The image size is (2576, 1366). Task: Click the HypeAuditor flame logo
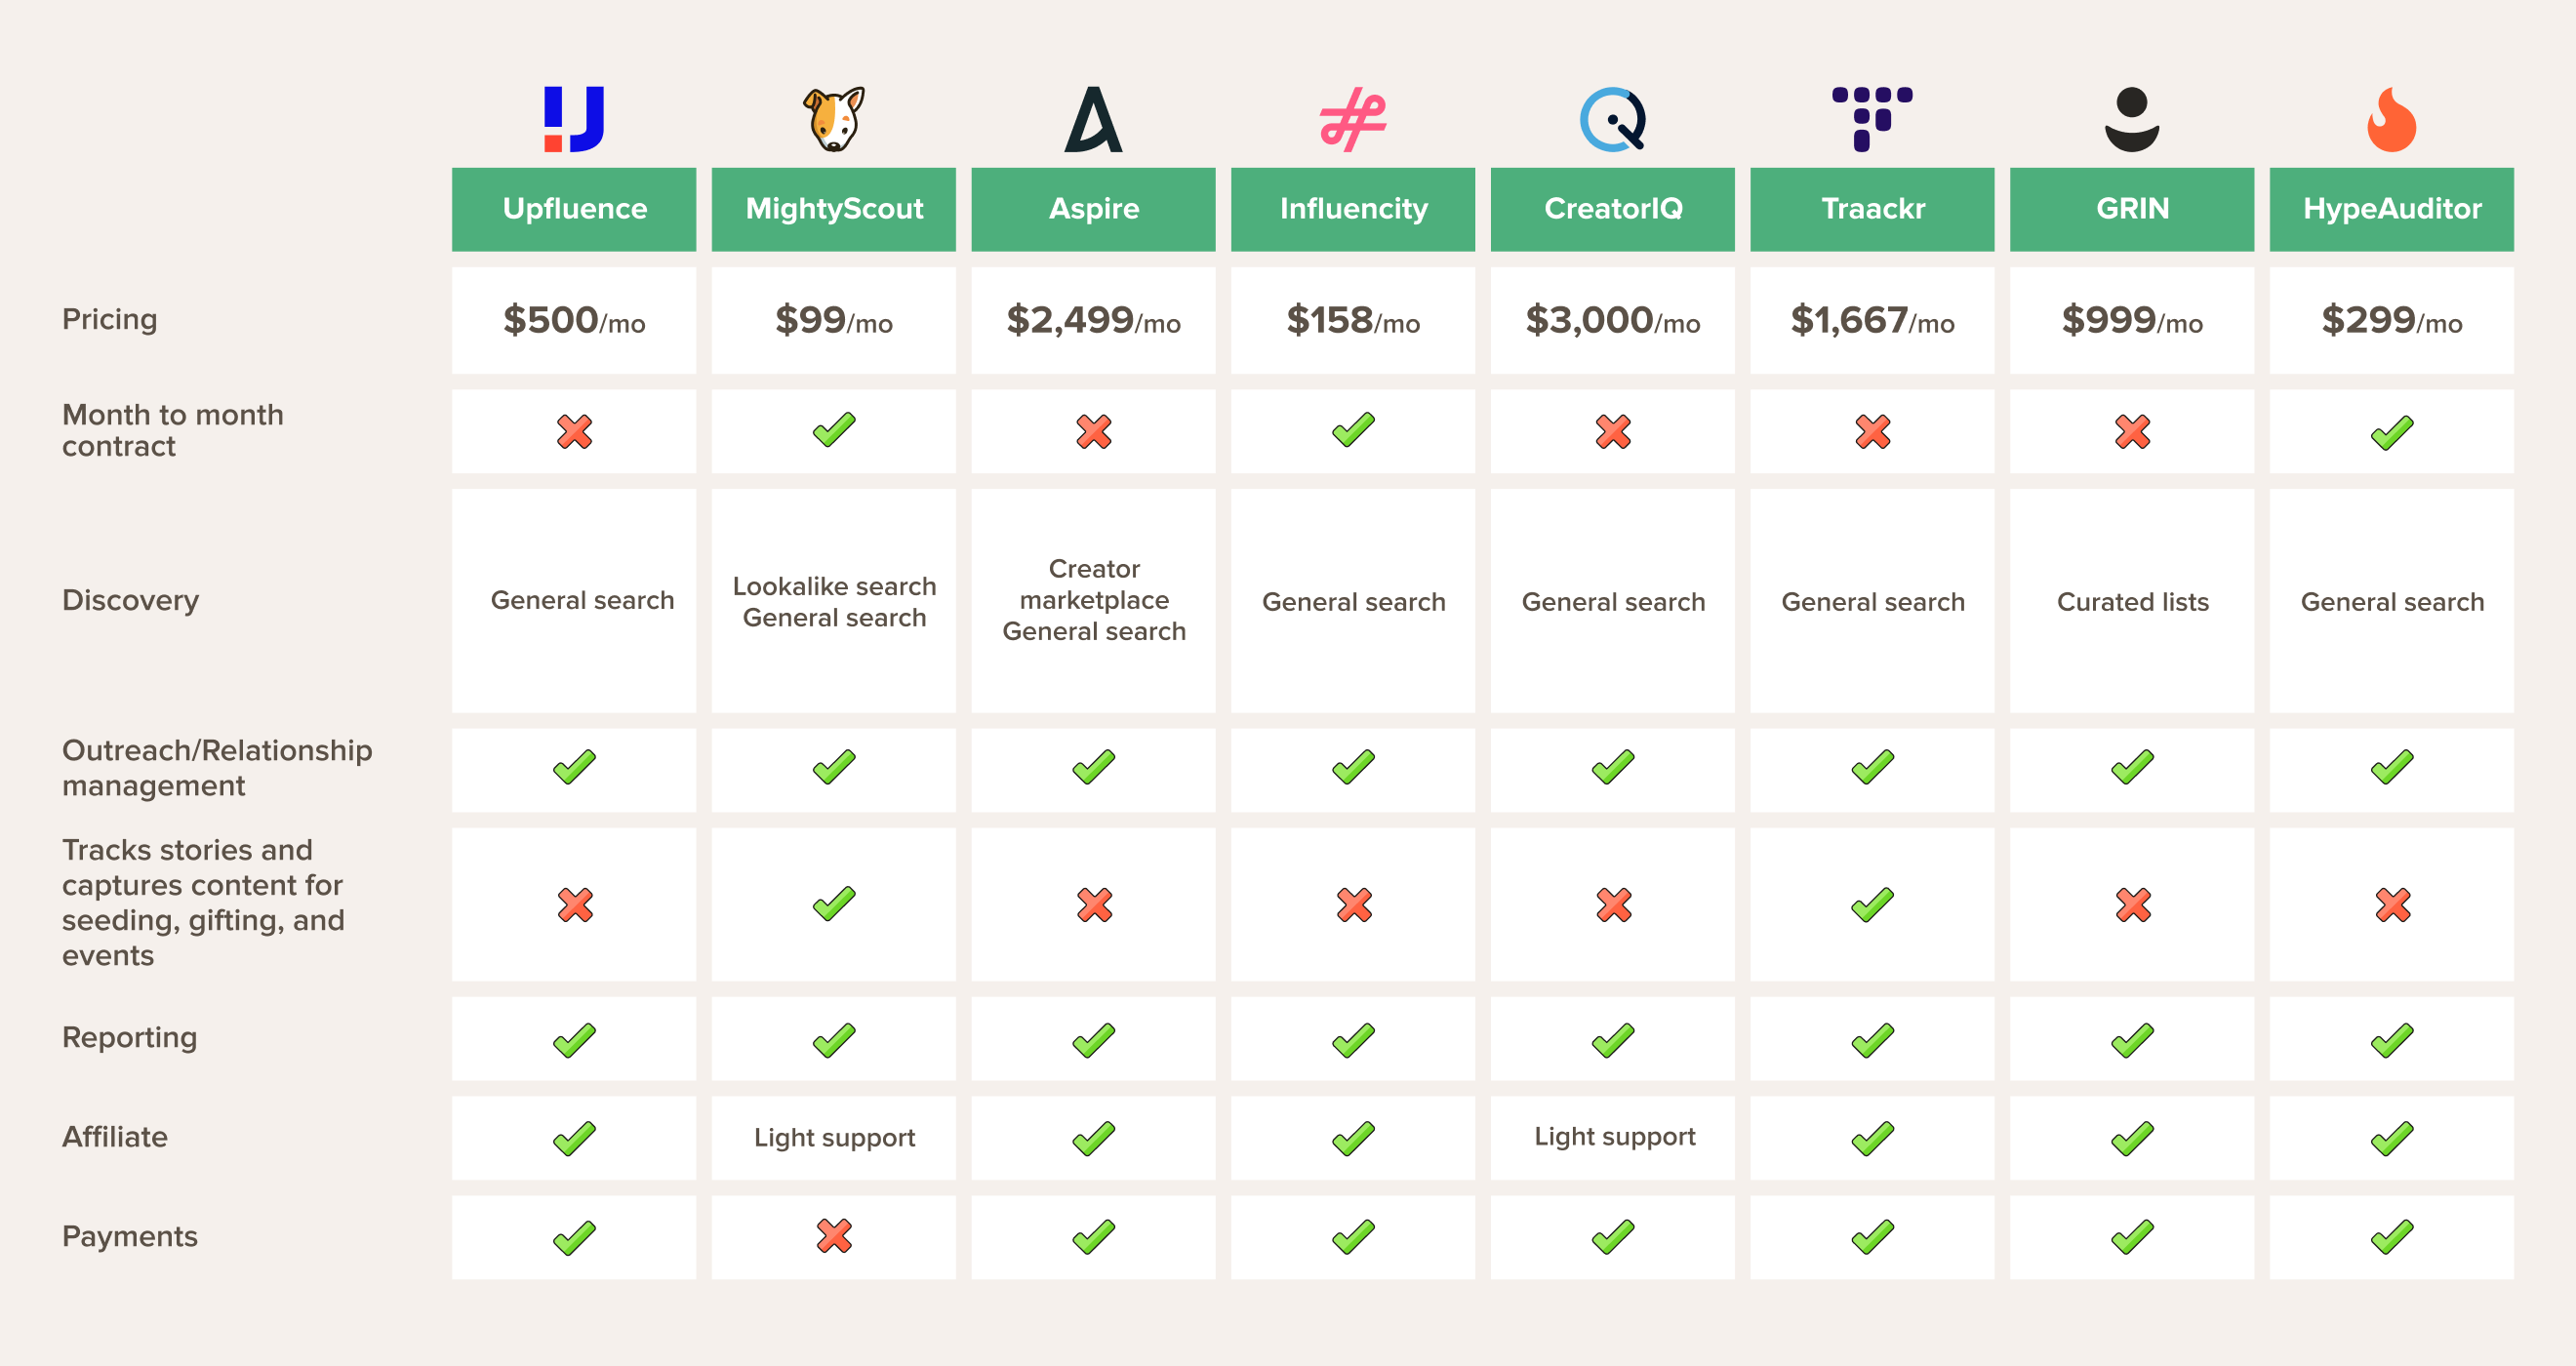coord(2391,119)
